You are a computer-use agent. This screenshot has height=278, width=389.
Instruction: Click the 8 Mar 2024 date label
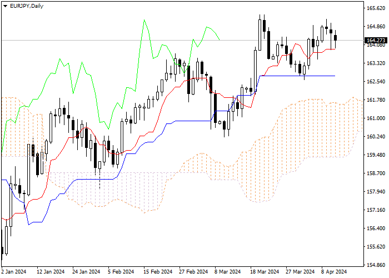(228, 272)
